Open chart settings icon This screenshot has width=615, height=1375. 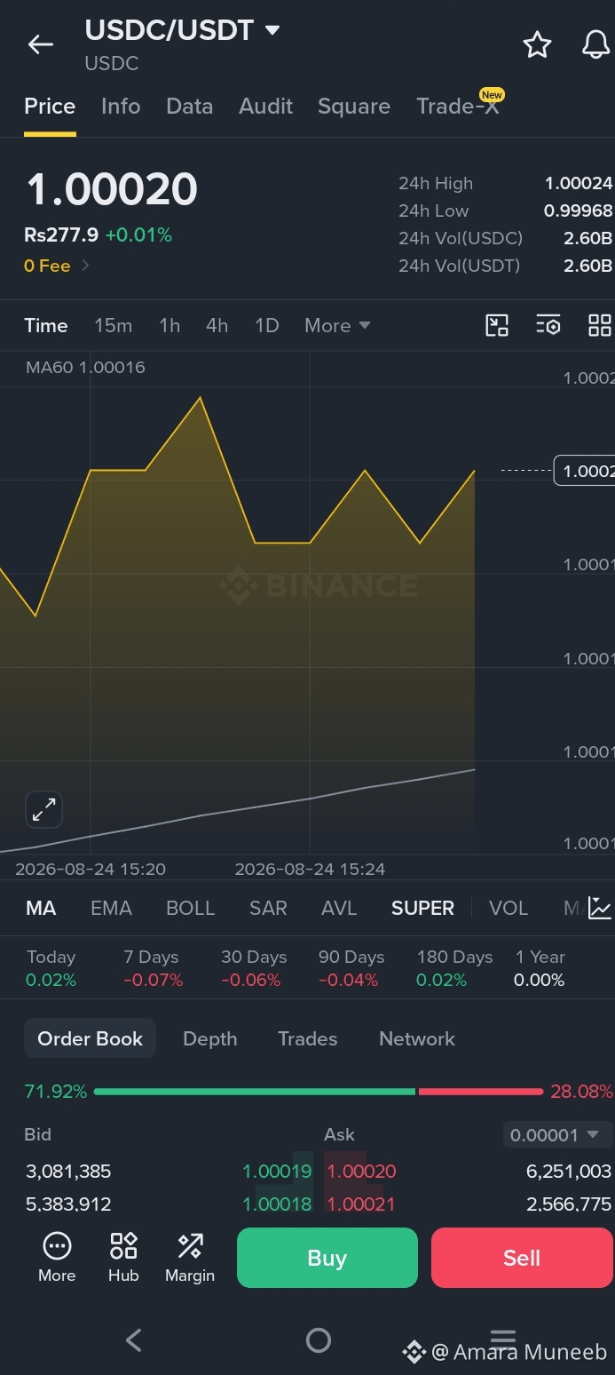[x=548, y=325]
